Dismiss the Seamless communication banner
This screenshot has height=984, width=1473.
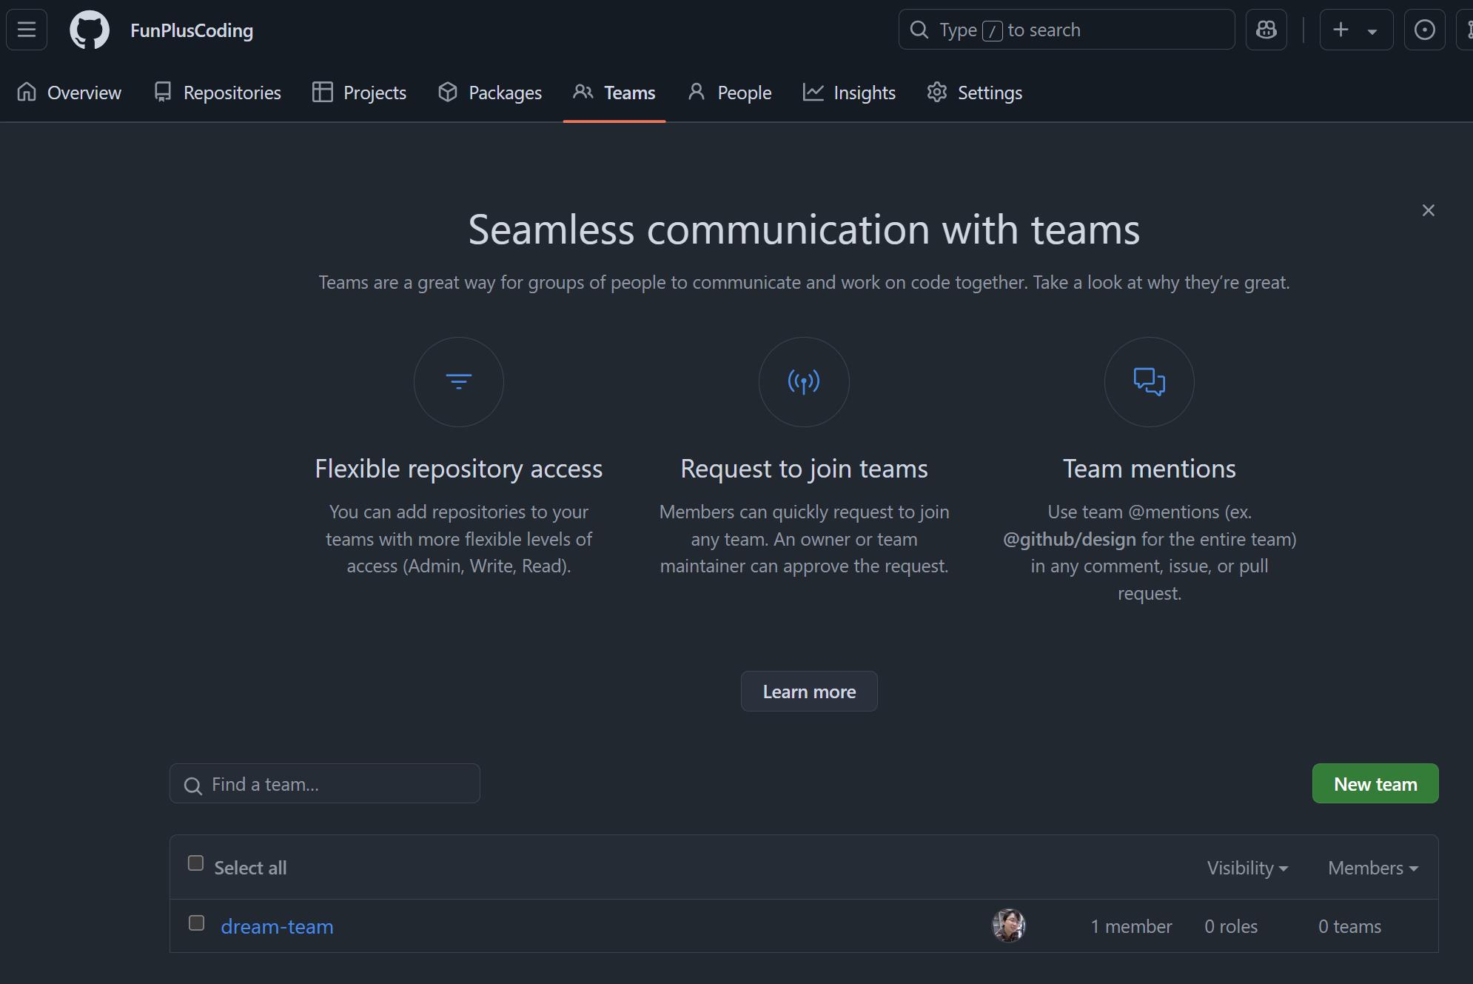1428,211
